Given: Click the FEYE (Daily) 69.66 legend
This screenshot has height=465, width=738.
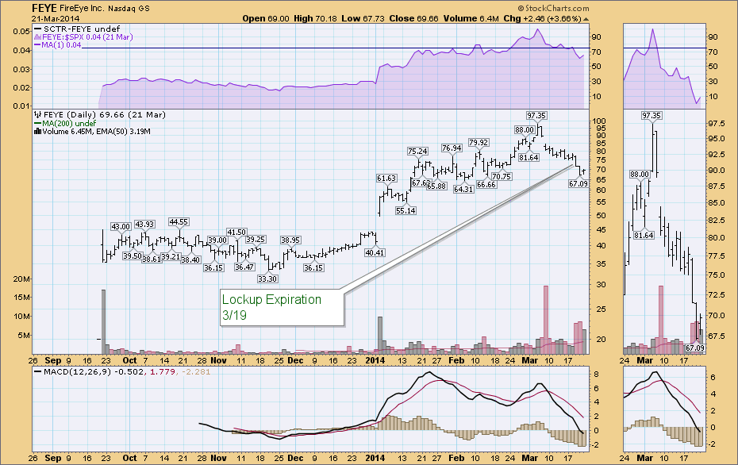Looking at the screenshot, I should tap(100, 114).
